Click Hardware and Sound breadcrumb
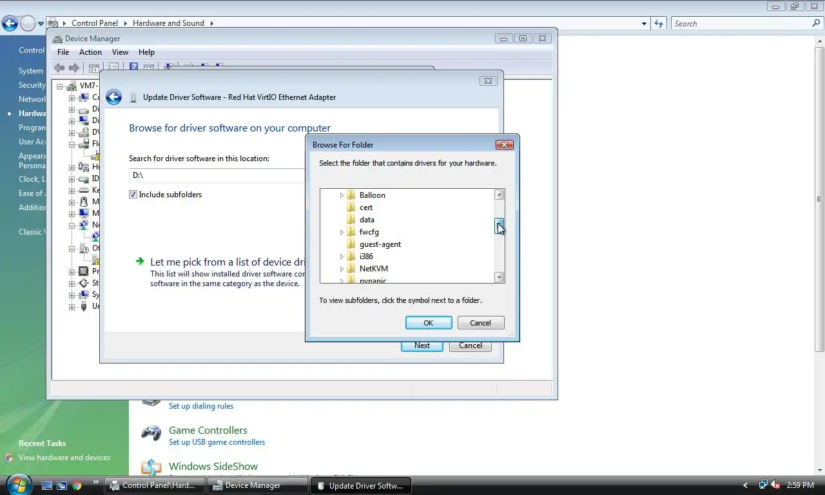The width and height of the screenshot is (825, 495). click(168, 23)
